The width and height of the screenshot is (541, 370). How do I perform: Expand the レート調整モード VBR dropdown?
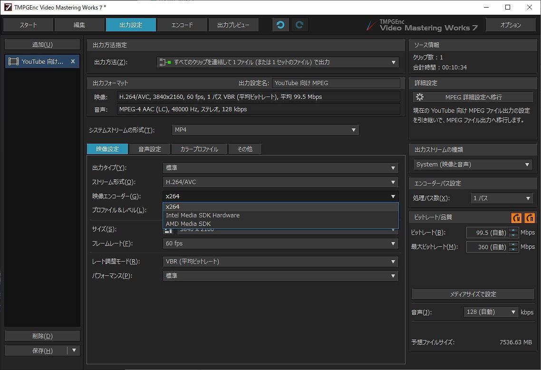point(280,261)
